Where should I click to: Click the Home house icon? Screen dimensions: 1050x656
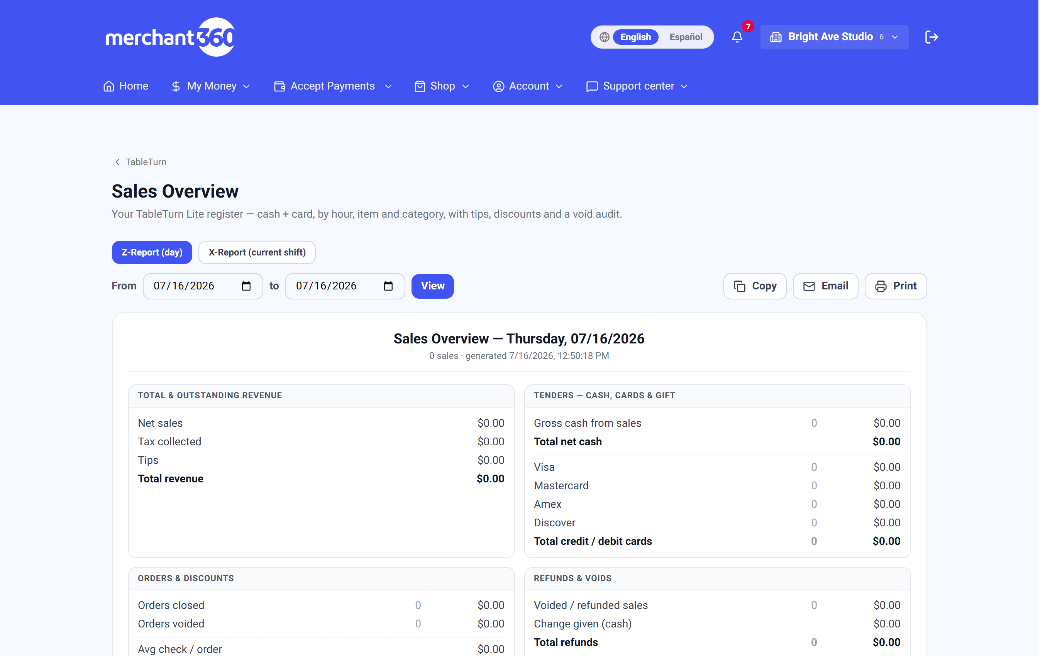coord(109,86)
